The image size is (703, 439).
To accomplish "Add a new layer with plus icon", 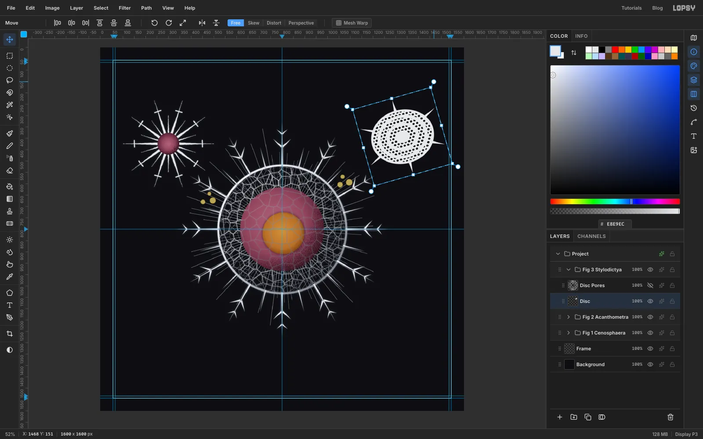I will click(560, 417).
